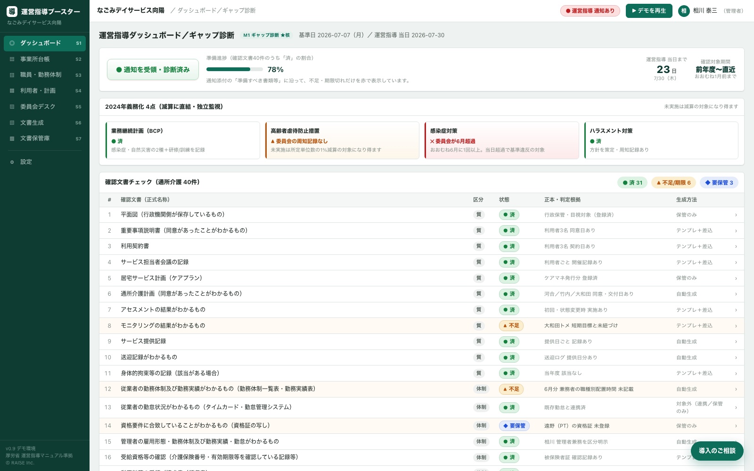
Task: Click the 不足 badge on row 12
Action: pos(511,389)
